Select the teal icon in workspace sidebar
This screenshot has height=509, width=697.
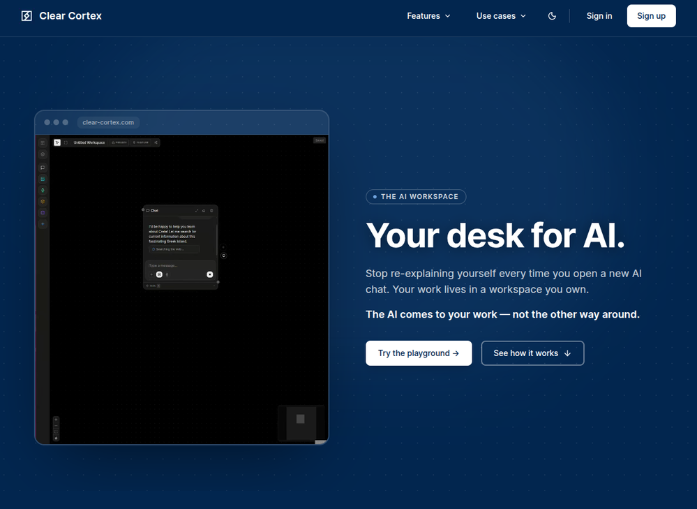43,179
